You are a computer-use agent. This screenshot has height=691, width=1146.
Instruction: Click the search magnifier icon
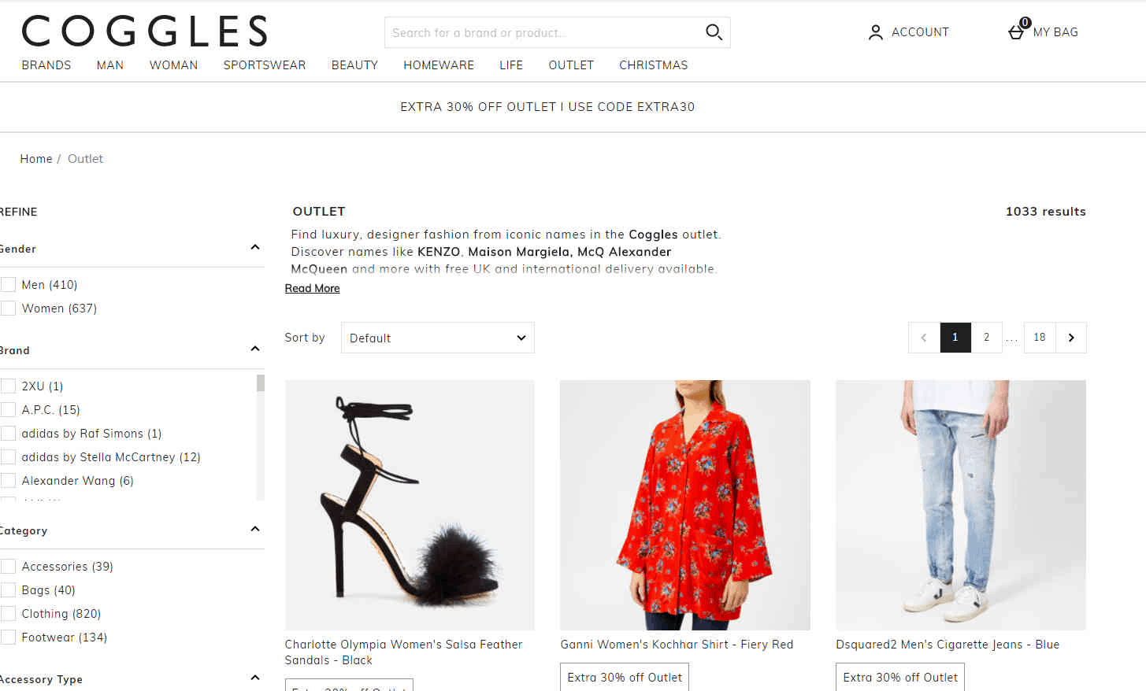point(714,32)
